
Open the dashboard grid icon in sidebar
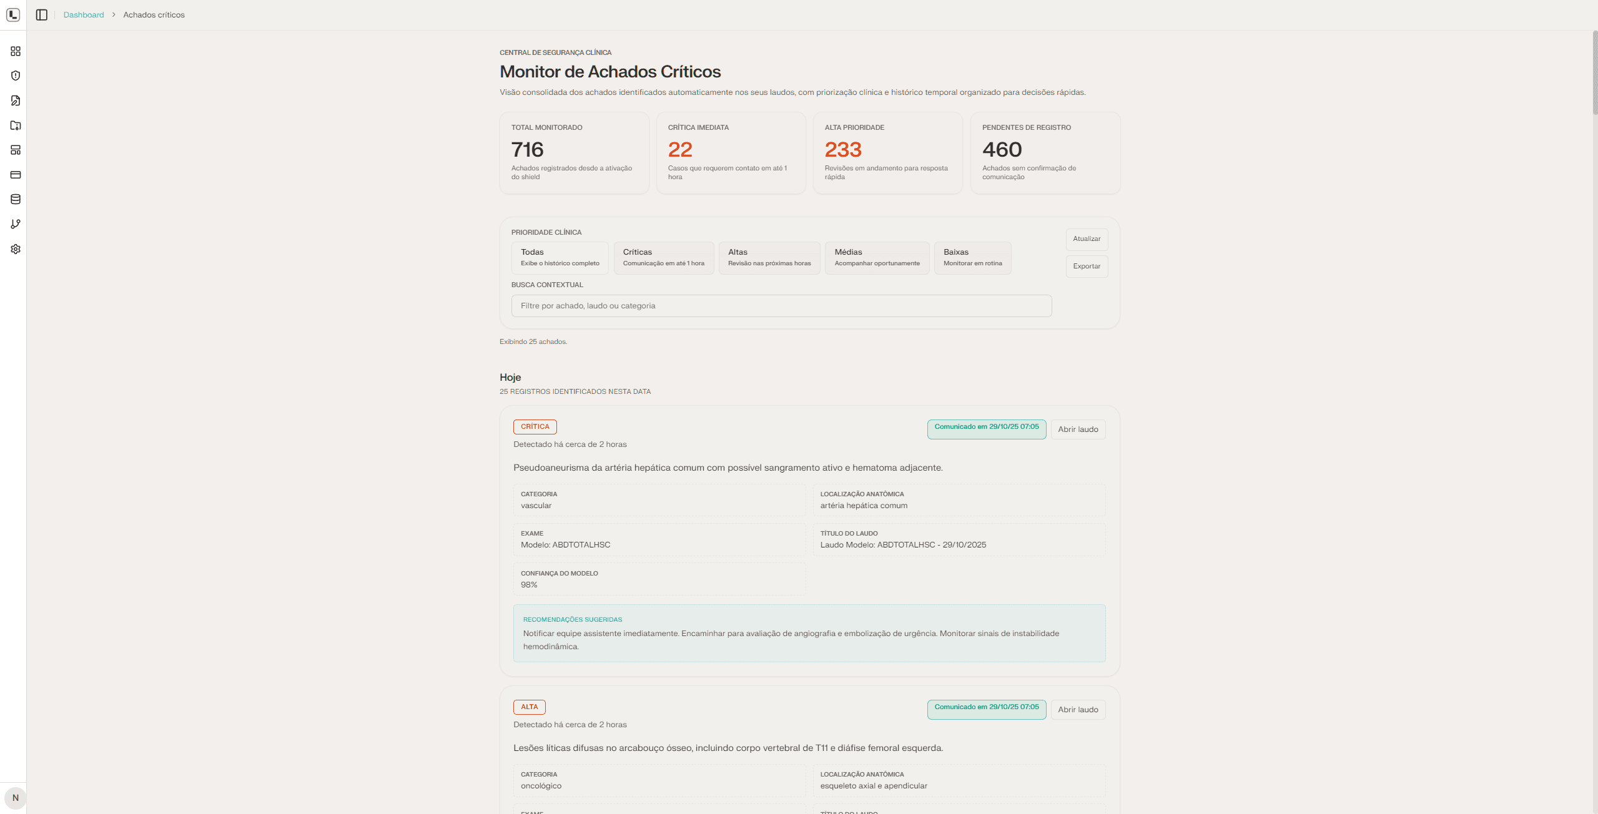click(x=16, y=51)
